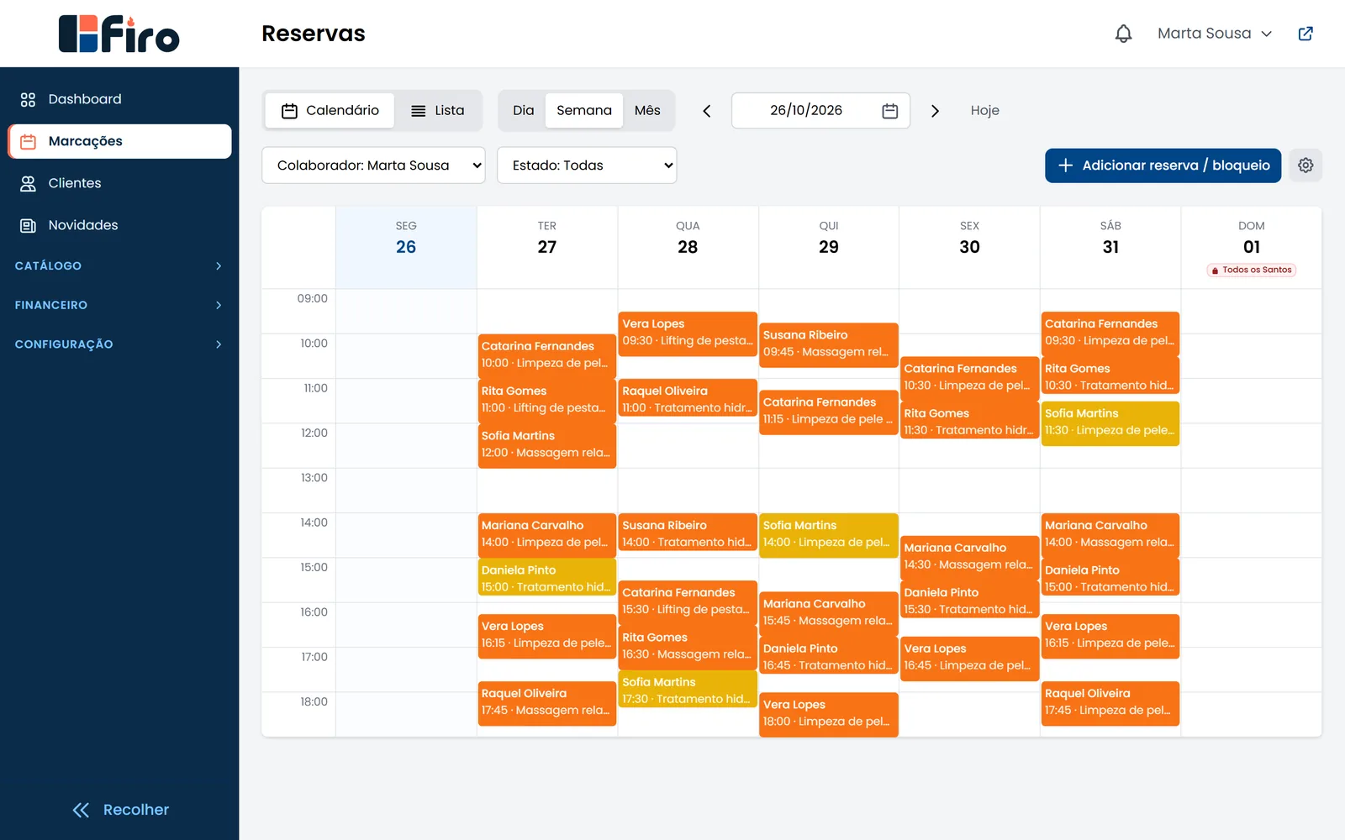Switch to Calendário view
Screen dimensions: 1345x840
tap(330, 111)
